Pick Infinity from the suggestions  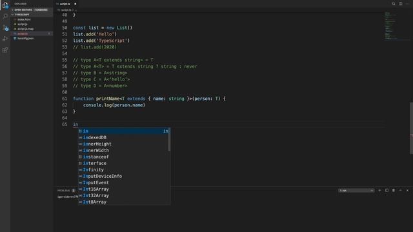(x=124, y=170)
